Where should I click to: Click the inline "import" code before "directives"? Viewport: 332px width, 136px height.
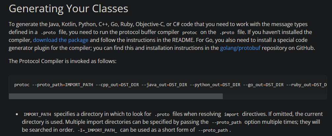(231, 115)
